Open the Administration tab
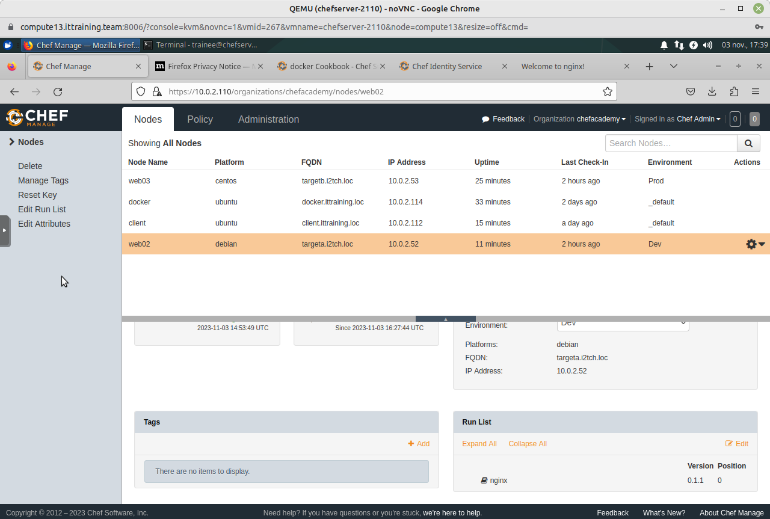 [x=268, y=119]
